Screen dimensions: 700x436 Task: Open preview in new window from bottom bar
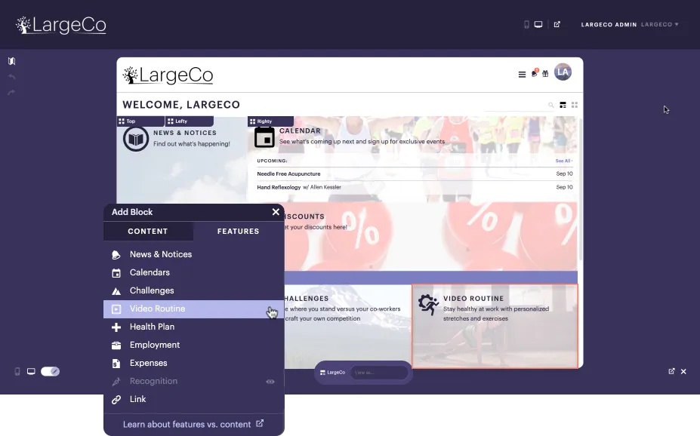671,371
